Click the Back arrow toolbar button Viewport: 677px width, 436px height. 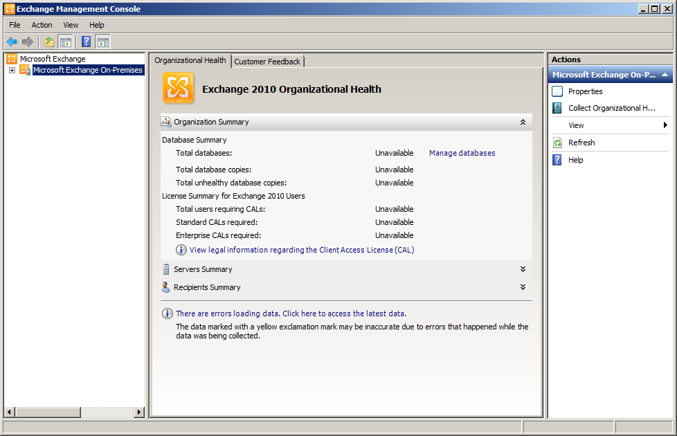12,42
